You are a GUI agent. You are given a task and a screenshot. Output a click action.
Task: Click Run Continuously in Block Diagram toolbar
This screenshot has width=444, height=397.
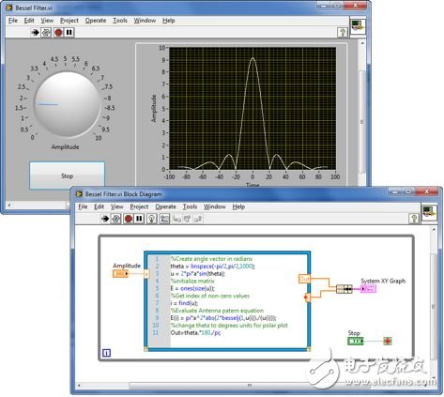click(116, 219)
